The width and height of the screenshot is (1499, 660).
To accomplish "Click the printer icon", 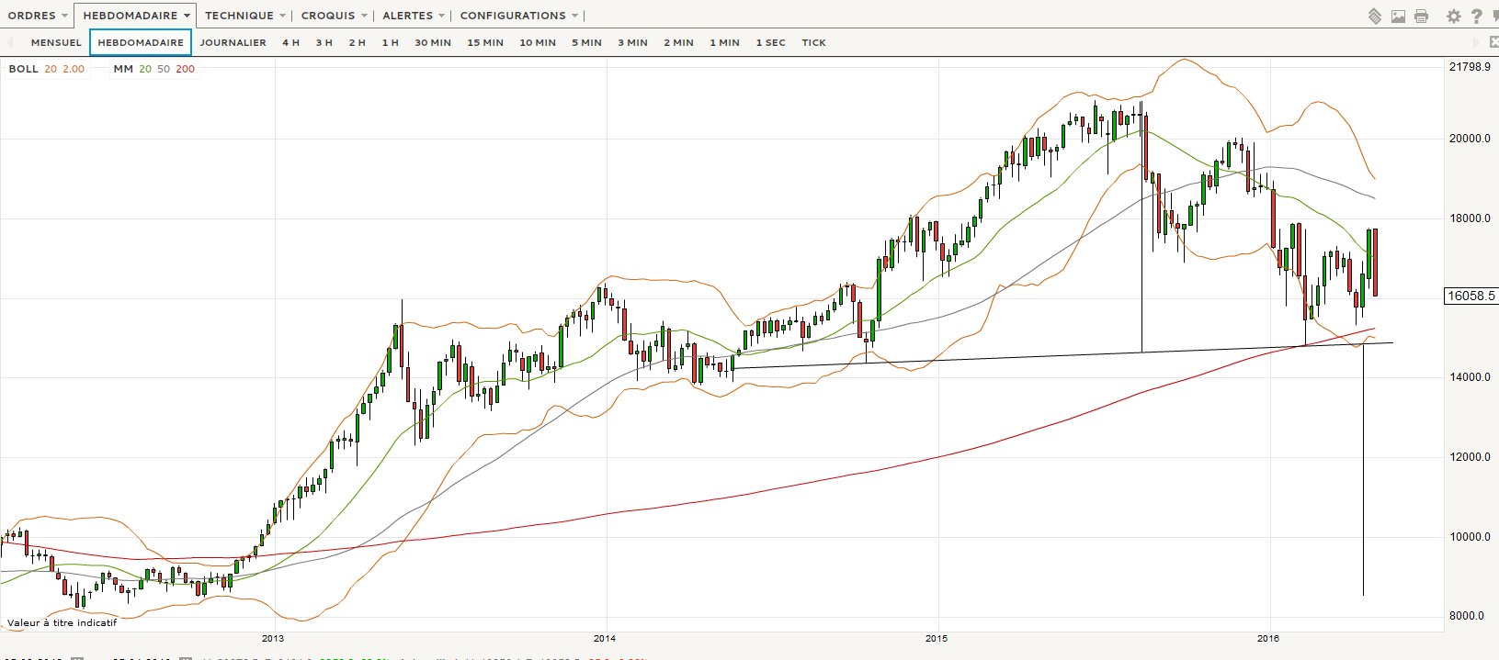I will [1422, 16].
